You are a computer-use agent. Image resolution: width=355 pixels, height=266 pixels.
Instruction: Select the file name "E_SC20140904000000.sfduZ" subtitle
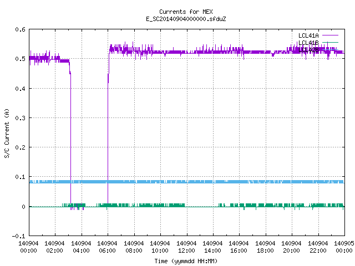point(186,19)
